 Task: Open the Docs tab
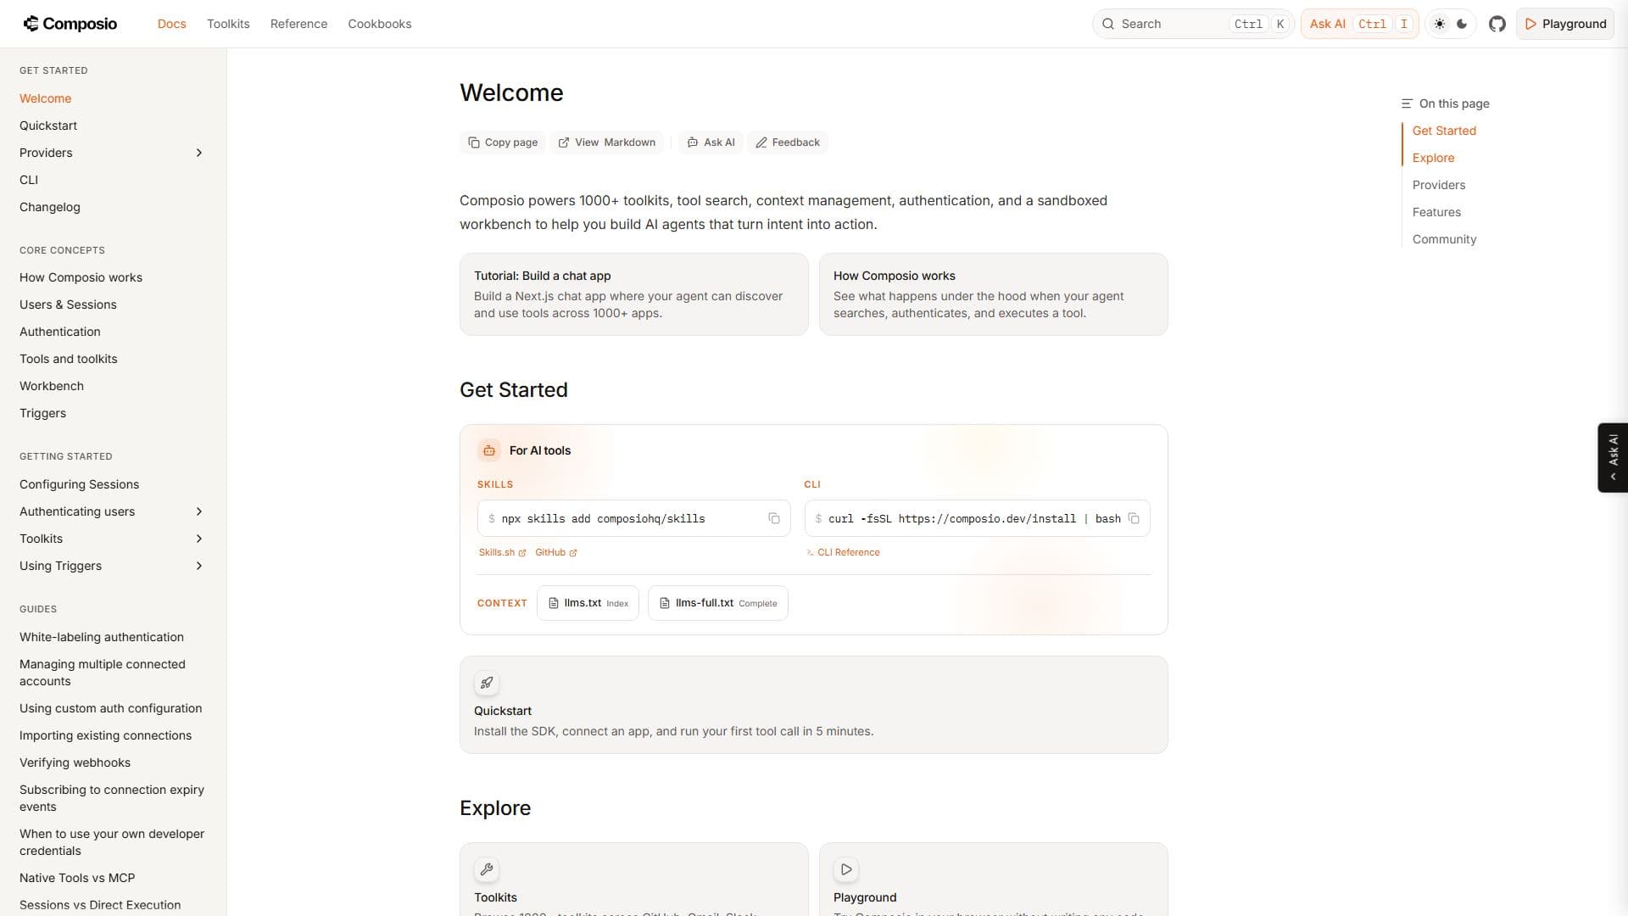pos(171,24)
